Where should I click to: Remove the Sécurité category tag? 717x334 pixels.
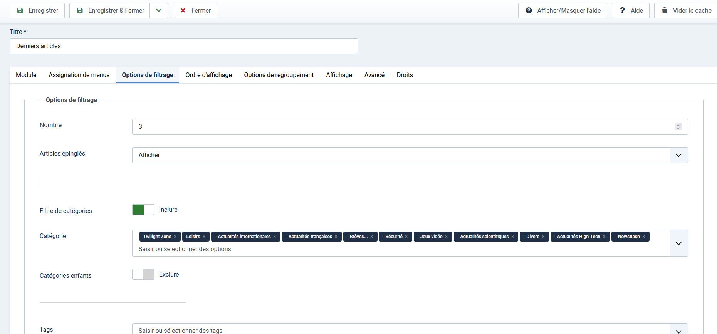(406, 237)
